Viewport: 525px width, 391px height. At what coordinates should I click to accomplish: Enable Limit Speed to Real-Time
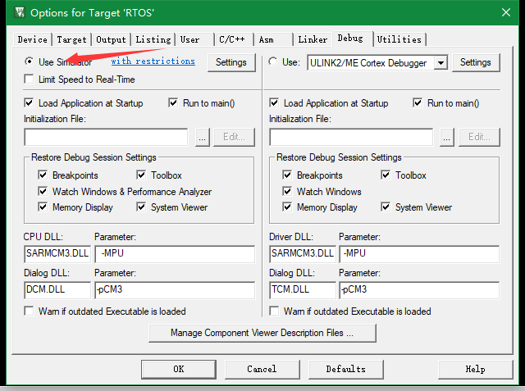[x=30, y=80]
